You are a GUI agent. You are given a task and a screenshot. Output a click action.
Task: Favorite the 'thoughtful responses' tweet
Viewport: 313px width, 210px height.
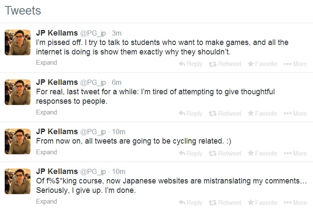pos(262,114)
